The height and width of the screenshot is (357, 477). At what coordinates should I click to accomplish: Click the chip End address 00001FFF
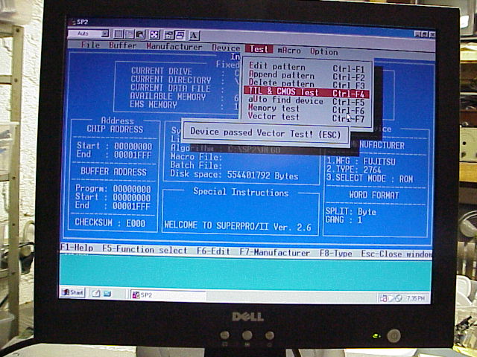[x=133, y=155]
